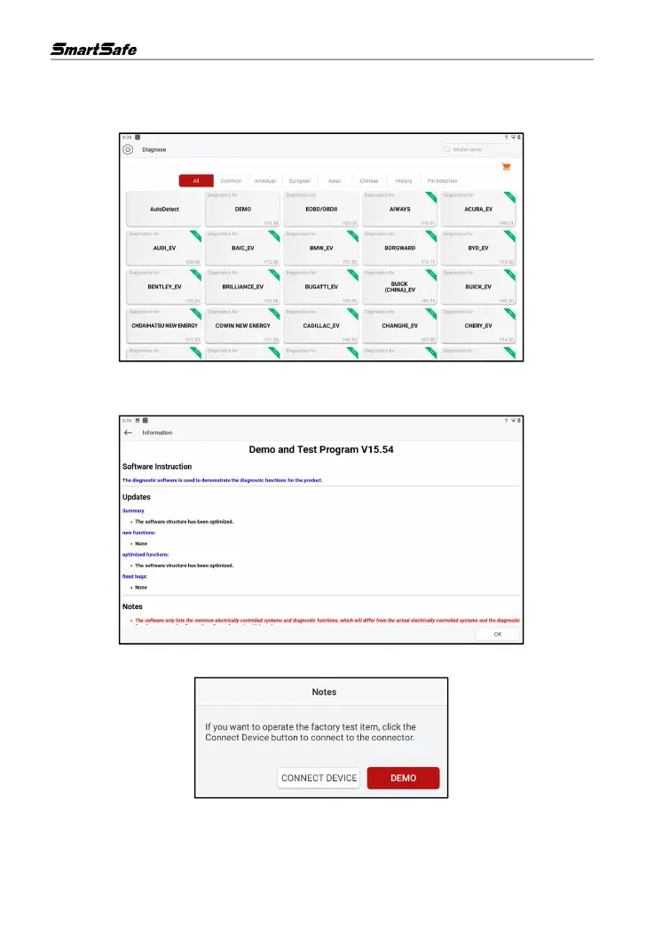
Task: Select the AIWAYS diagnostic tile
Action: click(399, 209)
